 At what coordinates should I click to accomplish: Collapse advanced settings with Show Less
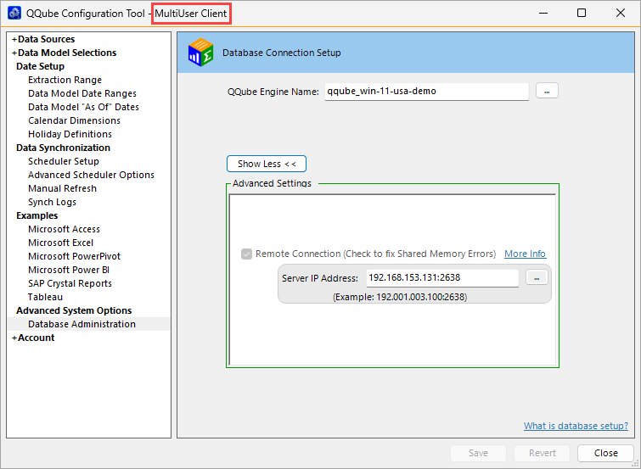(x=267, y=164)
